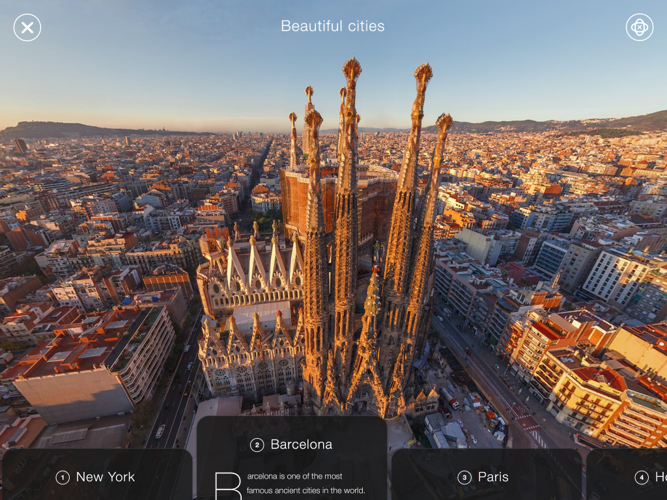This screenshot has width=667, height=500.
Task: Click the Barcelona card title
Action: (x=301, y=445)
